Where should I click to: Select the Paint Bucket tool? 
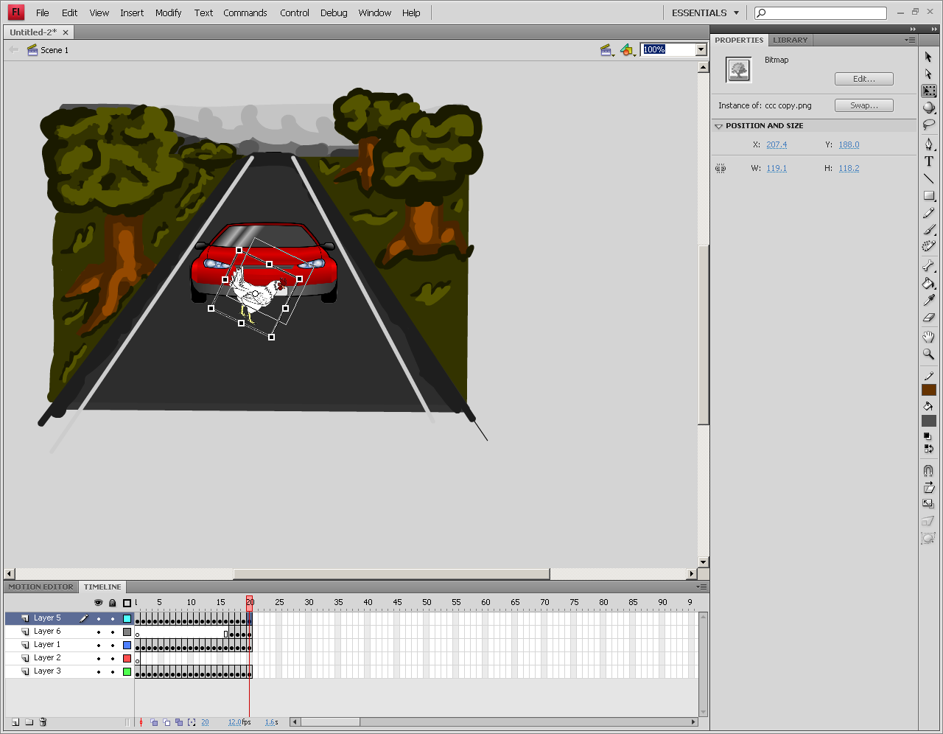(929, 284)
